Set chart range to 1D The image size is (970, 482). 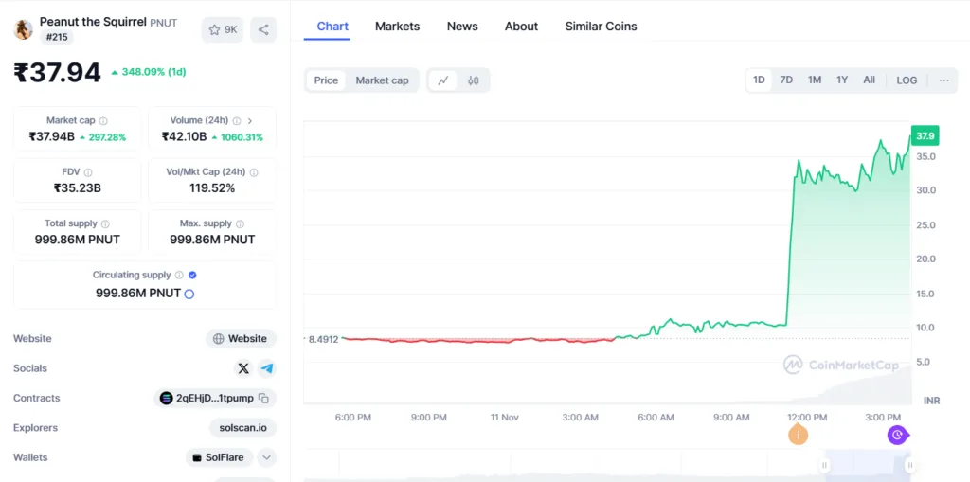pyautogui.click(x=759, y=80)
